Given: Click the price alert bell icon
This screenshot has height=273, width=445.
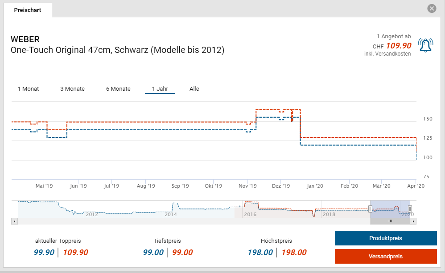Looking at the screenshot, I should [425, 45].
